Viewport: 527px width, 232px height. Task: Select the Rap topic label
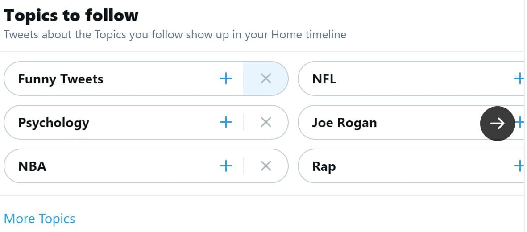(324, 166)
